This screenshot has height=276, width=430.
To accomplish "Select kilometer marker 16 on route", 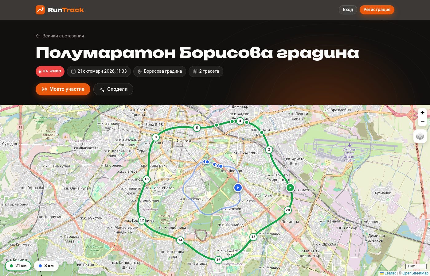I will (218, 260).
